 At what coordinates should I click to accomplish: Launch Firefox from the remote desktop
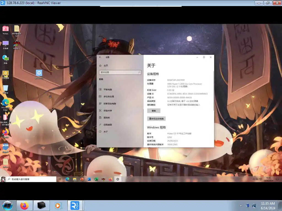click(6, 134)
